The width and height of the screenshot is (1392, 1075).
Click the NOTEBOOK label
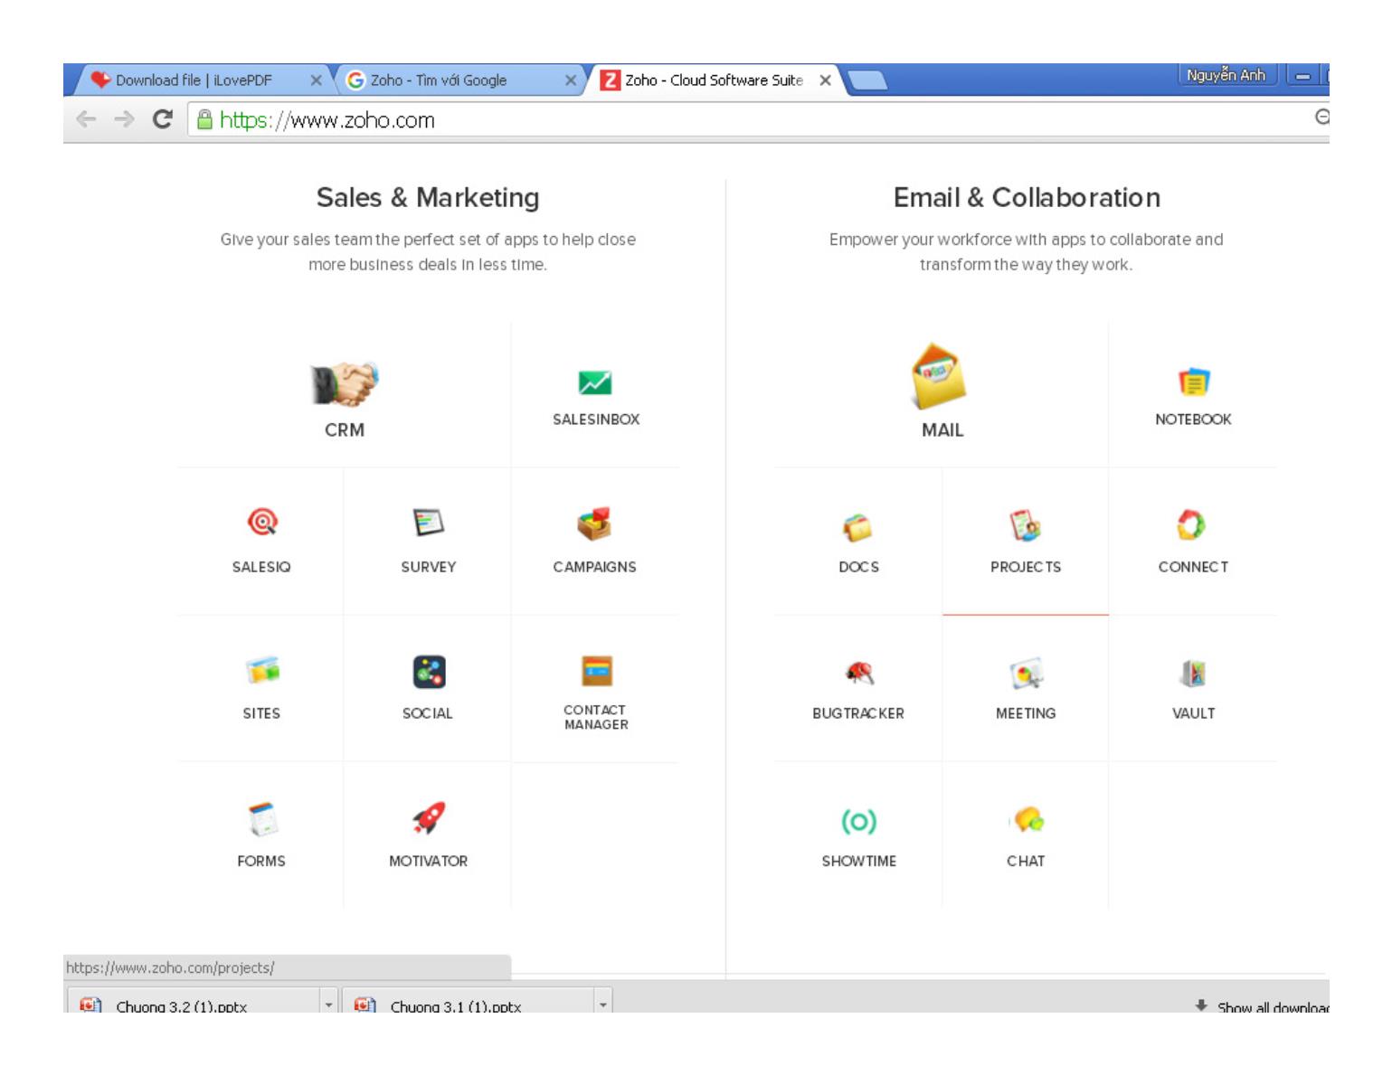tap(1193, 420)
